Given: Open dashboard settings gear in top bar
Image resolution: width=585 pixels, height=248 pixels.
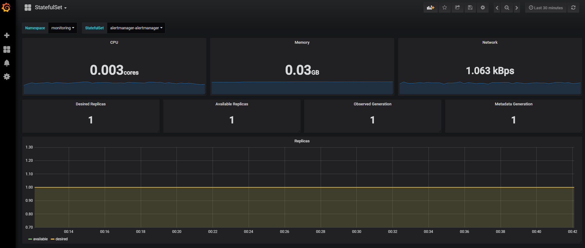Looking at the screenshot, I should pos(483,8).
